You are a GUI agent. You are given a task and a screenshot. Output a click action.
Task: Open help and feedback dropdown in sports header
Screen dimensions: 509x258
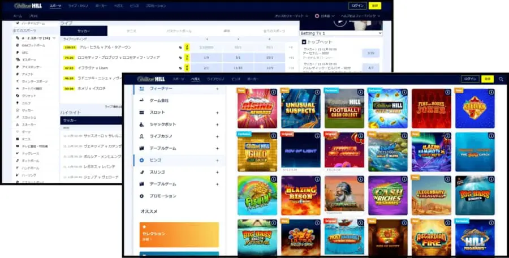point(360,16)
